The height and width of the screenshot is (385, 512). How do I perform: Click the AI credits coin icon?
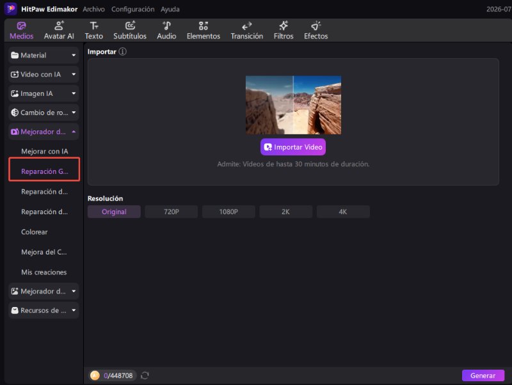pos(95,375)
